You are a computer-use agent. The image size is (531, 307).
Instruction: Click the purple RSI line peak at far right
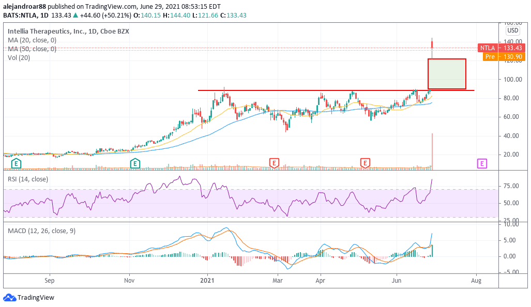pyautogui.click(x=432, y=180)
